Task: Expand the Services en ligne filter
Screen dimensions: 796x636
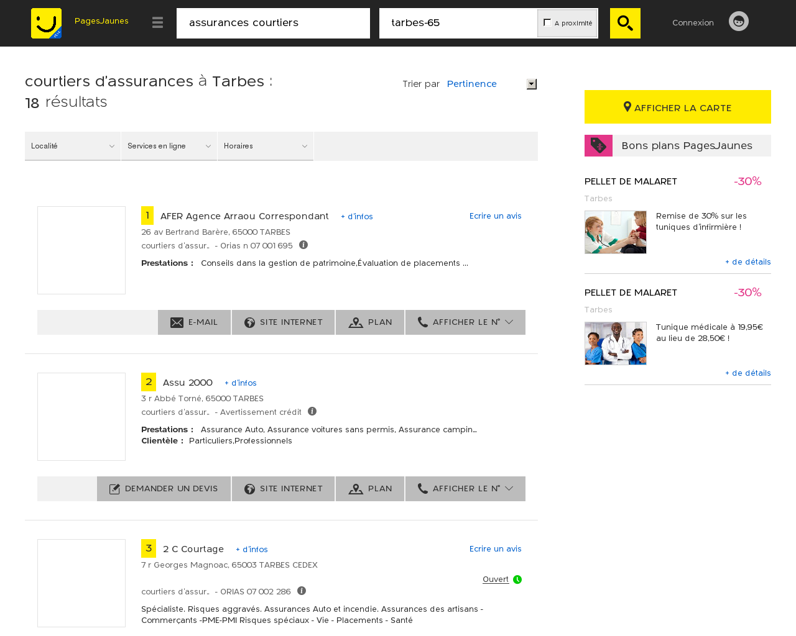Action: (169, 146)
